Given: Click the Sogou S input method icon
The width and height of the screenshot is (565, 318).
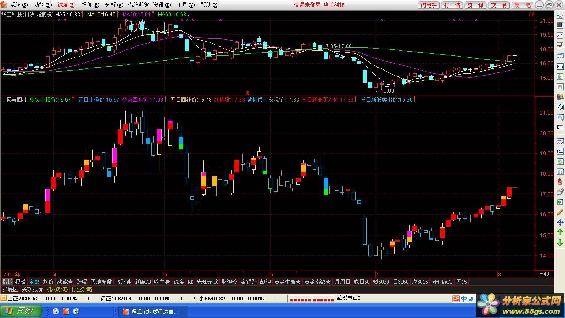Looking at the screenshot, I should pyautogui.click(x=456, y=299).
